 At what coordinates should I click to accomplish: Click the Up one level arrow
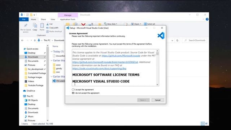tap(35, 40)
